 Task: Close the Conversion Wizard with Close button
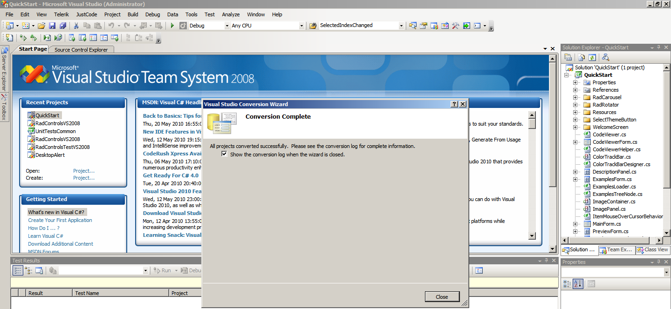tap(442, 297)
